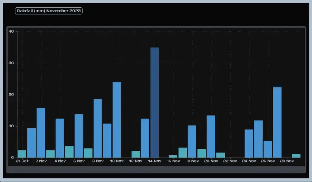Click the 22 Nov x-axis label
This screenshot has width=312, height=182.
[230, 161]
